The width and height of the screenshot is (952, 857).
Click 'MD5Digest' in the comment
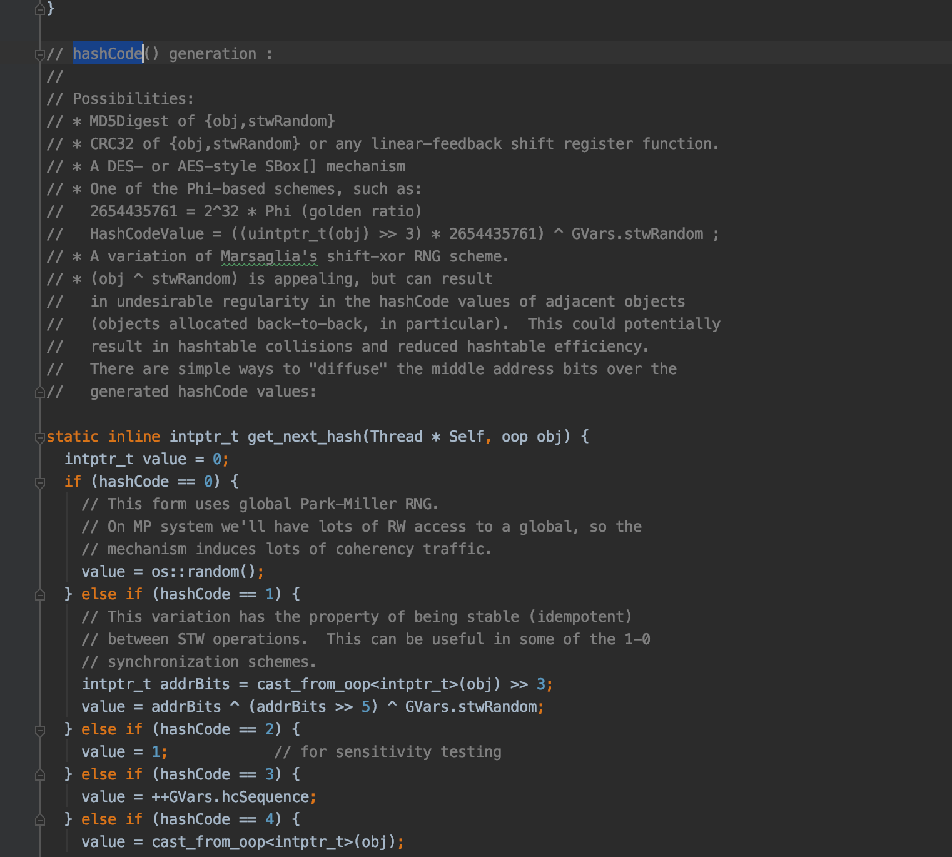(x=129, y=121)
